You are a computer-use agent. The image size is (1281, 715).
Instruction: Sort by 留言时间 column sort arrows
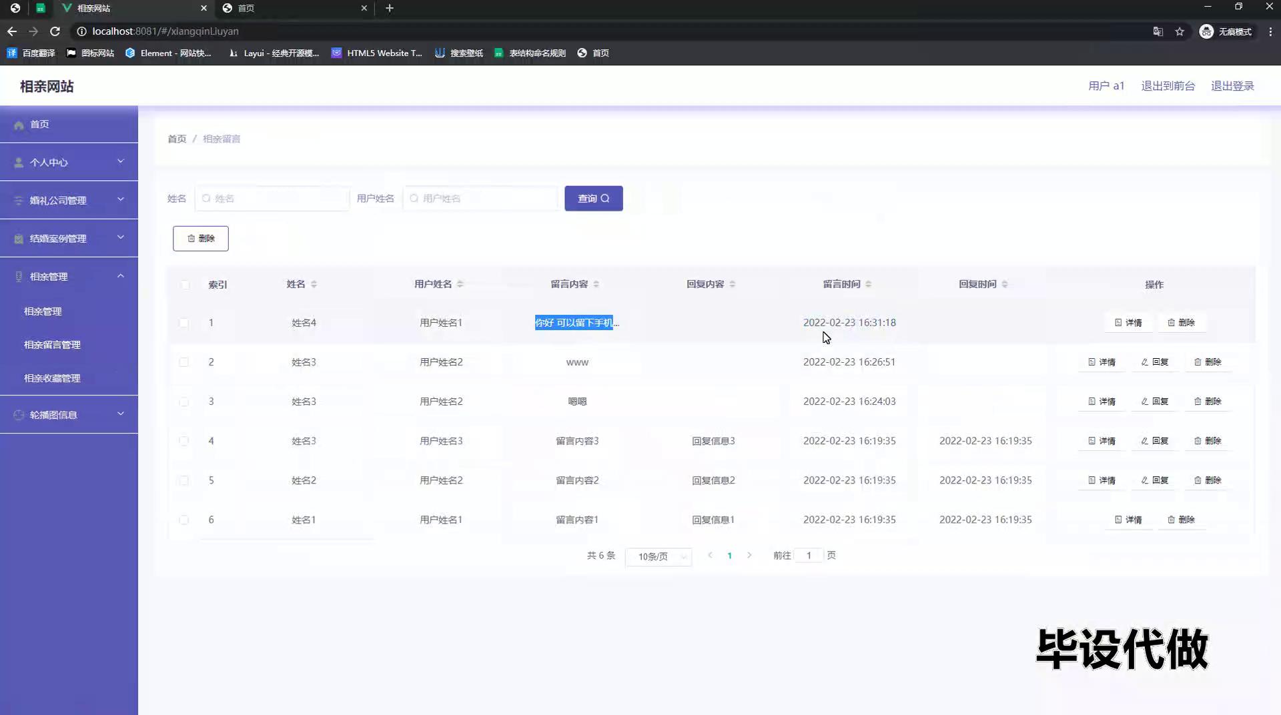point(868,284)
